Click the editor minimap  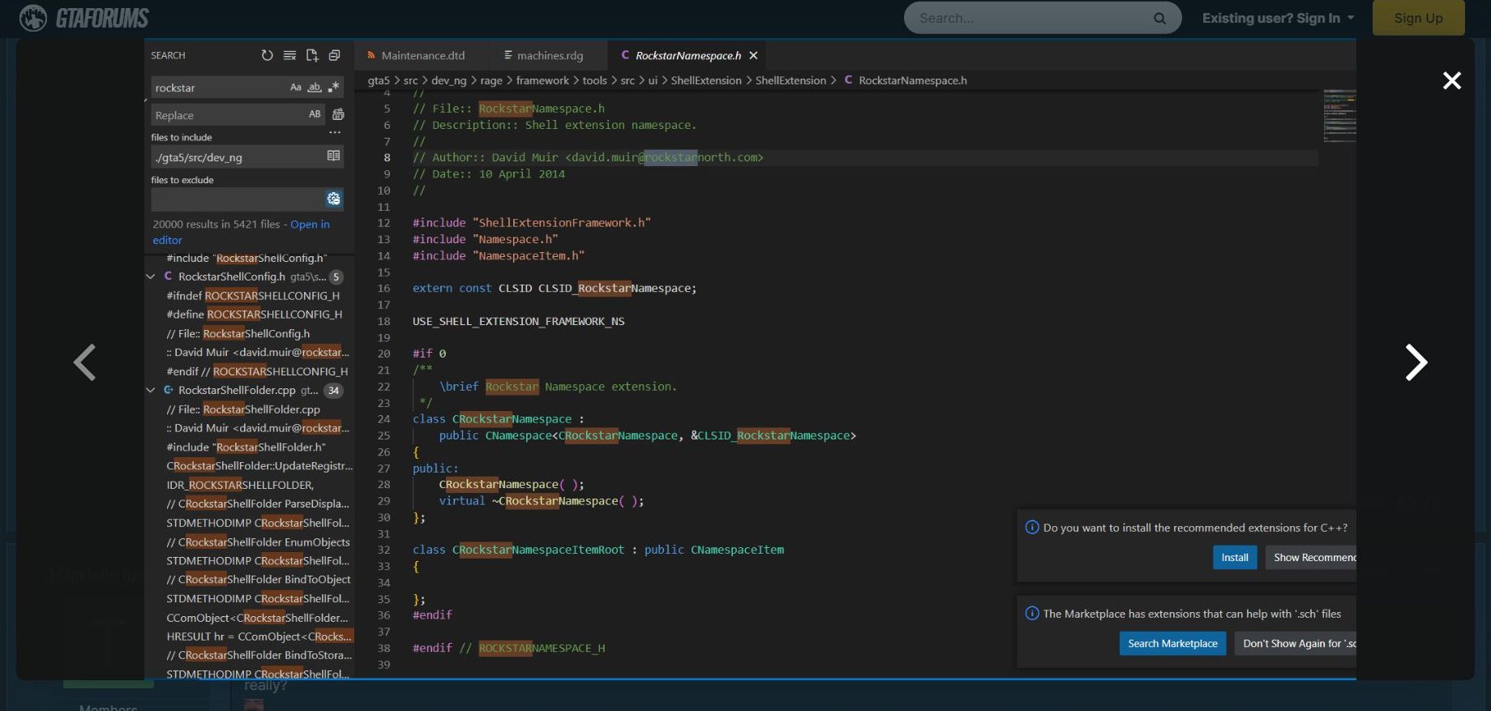point(1339,115)
